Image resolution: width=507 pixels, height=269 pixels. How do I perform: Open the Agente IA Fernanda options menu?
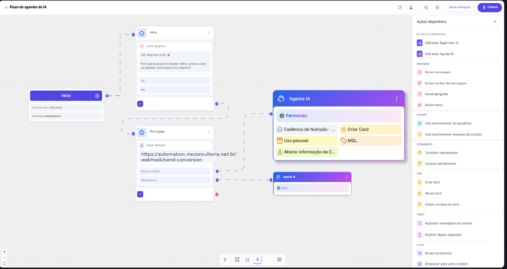tap(397, 98)
